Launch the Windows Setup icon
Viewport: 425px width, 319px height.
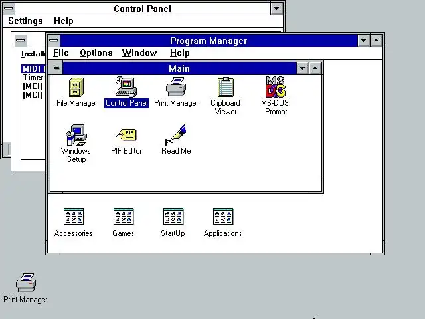pos(76,144)
